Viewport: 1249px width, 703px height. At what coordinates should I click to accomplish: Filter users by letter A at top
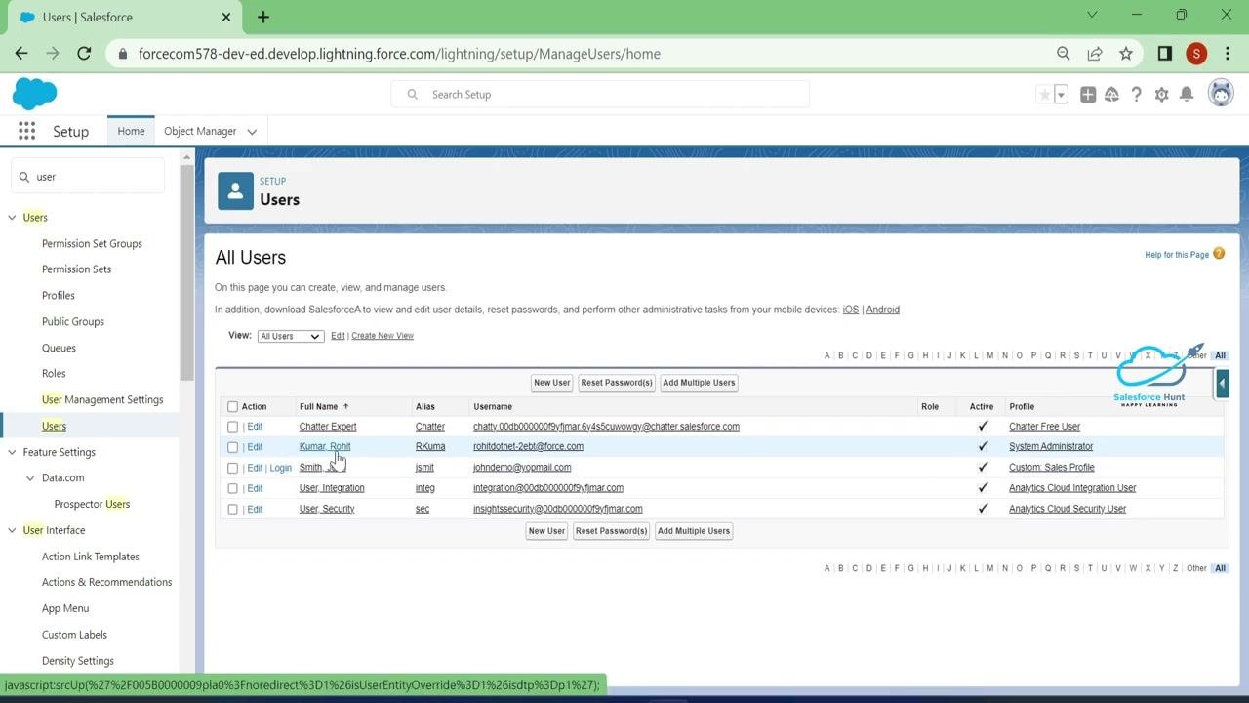826,355
